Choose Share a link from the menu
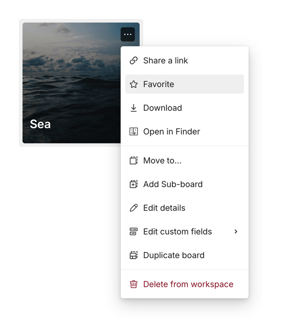This screenshot has height=336, width=281. pos(165,60)
